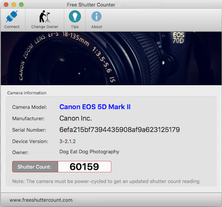Click the power-cycle note text
222x207 pixels.
pyautogui.click(x=106, y=181)
